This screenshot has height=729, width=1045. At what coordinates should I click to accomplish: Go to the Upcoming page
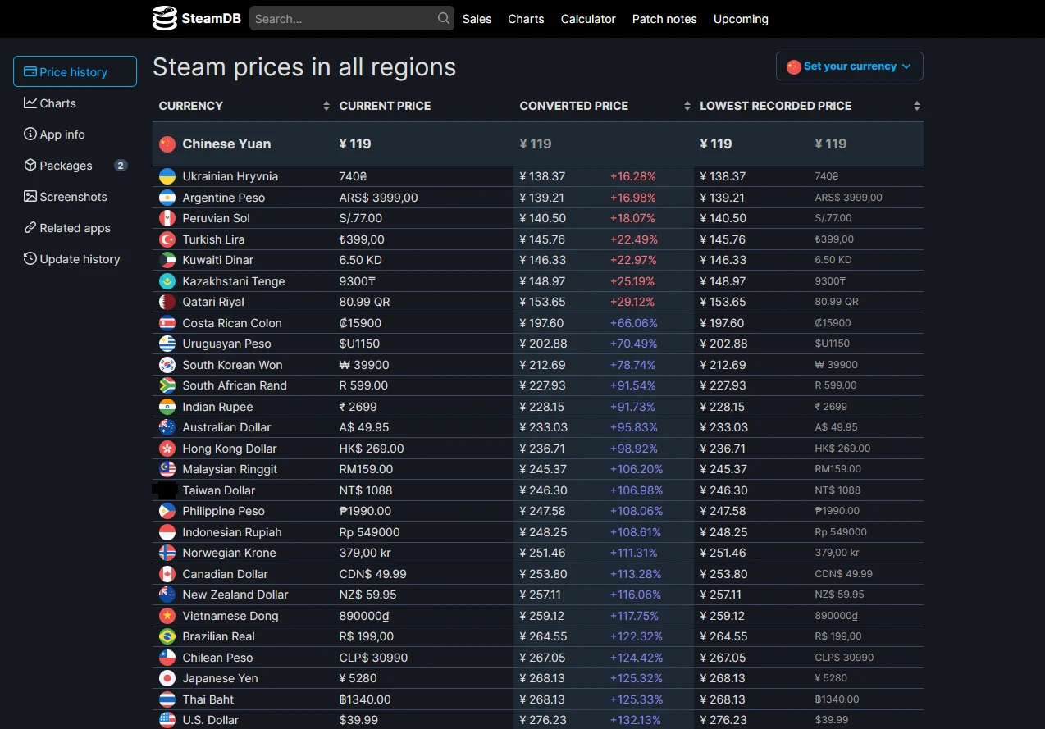[741, 19]
